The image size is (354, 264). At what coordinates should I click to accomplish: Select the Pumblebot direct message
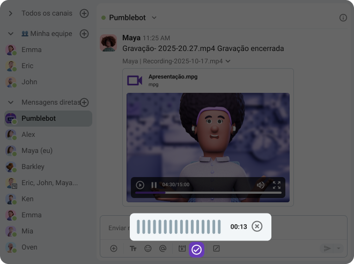(48, 119)
